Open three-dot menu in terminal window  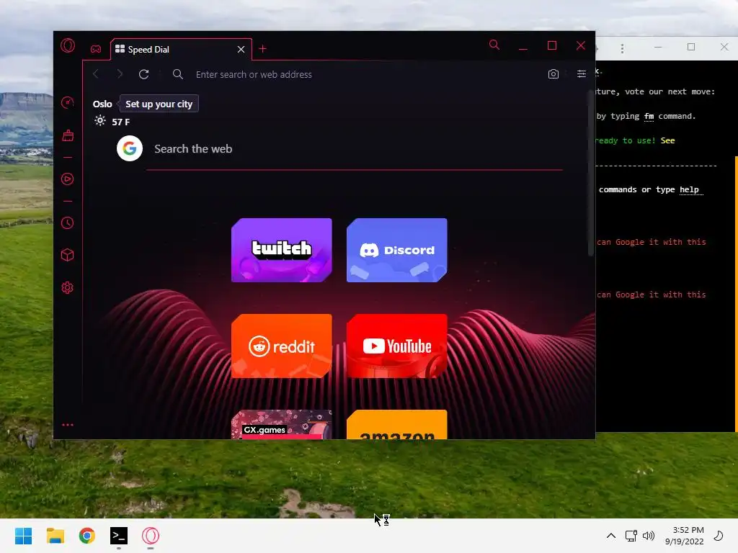(x=622, y=48)
